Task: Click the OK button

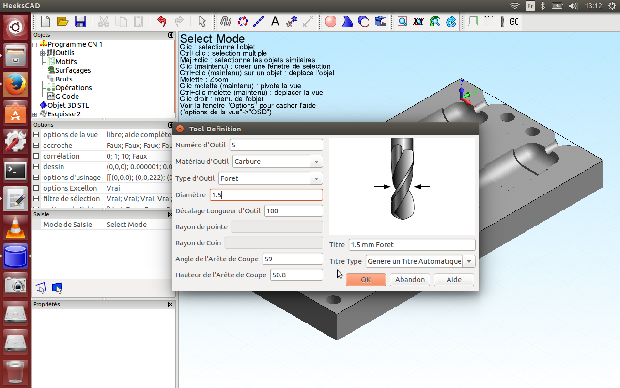Action: click(366, 280)
